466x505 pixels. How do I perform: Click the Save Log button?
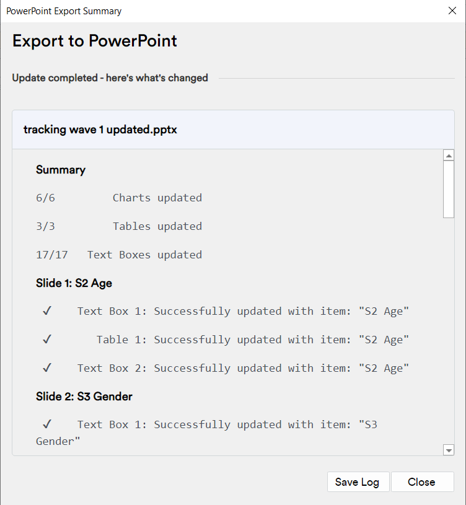(358, 481)
